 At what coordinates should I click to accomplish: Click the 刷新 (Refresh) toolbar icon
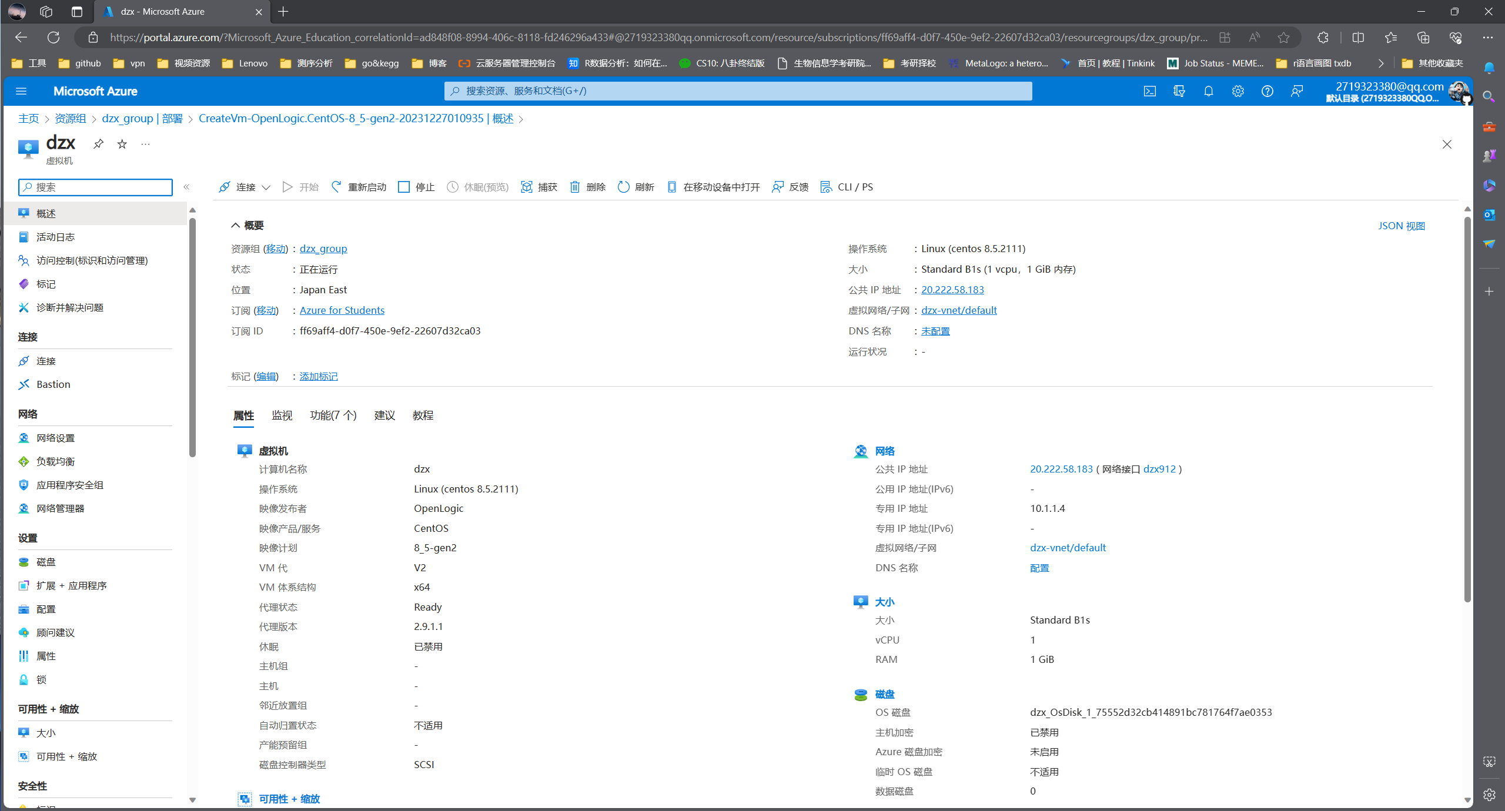coord(624,186)
